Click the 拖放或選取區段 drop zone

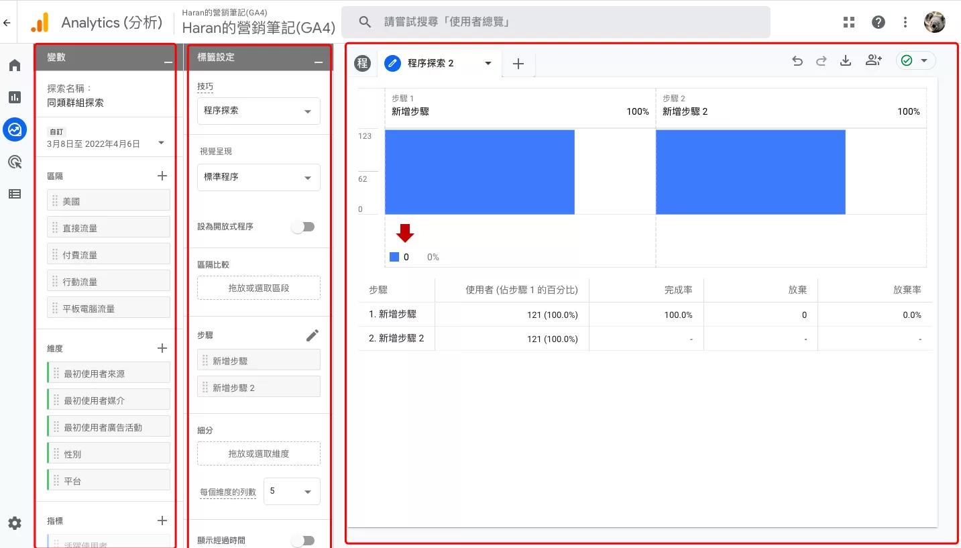pos(259,288)
